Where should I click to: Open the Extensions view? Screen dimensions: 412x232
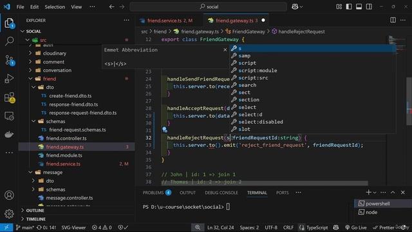click(9, 97)
